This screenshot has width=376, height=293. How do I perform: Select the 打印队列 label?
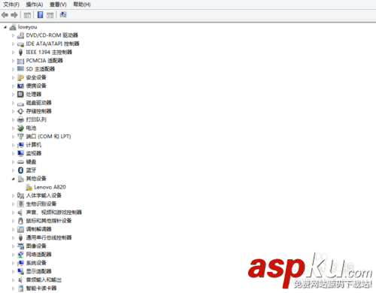(x=36, y=119)
